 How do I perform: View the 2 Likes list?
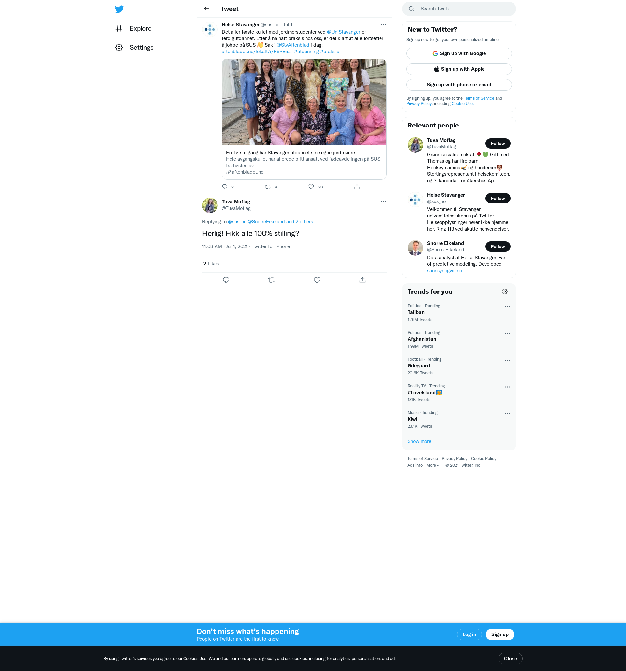(211, 263)
